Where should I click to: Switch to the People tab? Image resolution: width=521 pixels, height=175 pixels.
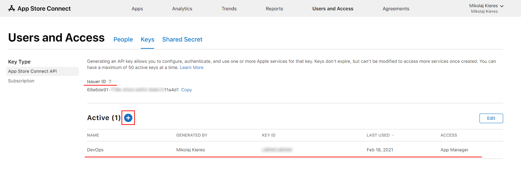coord(123,39)
